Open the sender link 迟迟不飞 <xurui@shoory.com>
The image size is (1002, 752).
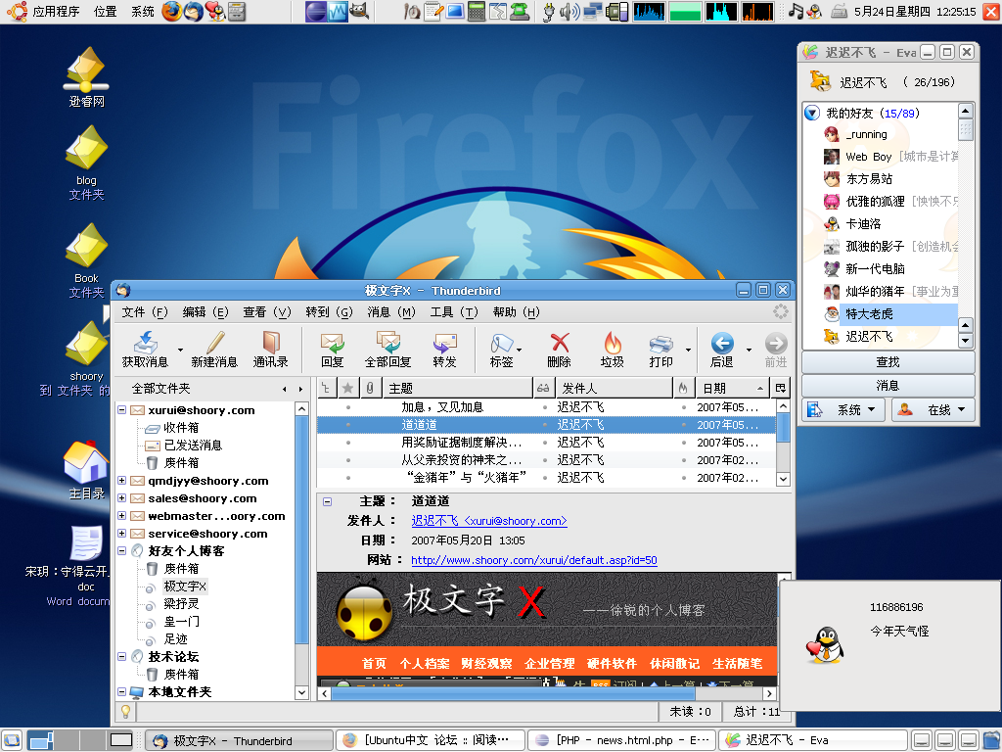point(489,521)
